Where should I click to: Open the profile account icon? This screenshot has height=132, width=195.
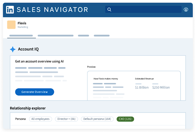pos(186,10)
